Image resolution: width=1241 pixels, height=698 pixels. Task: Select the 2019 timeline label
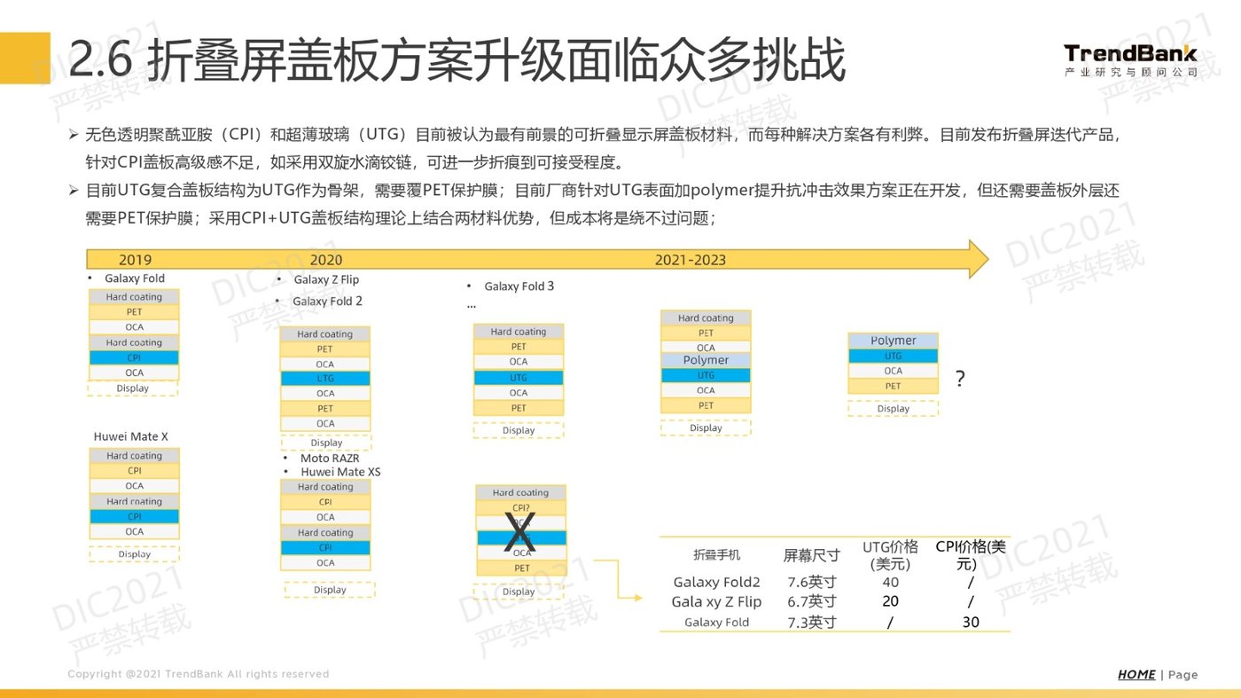(135, 260)
